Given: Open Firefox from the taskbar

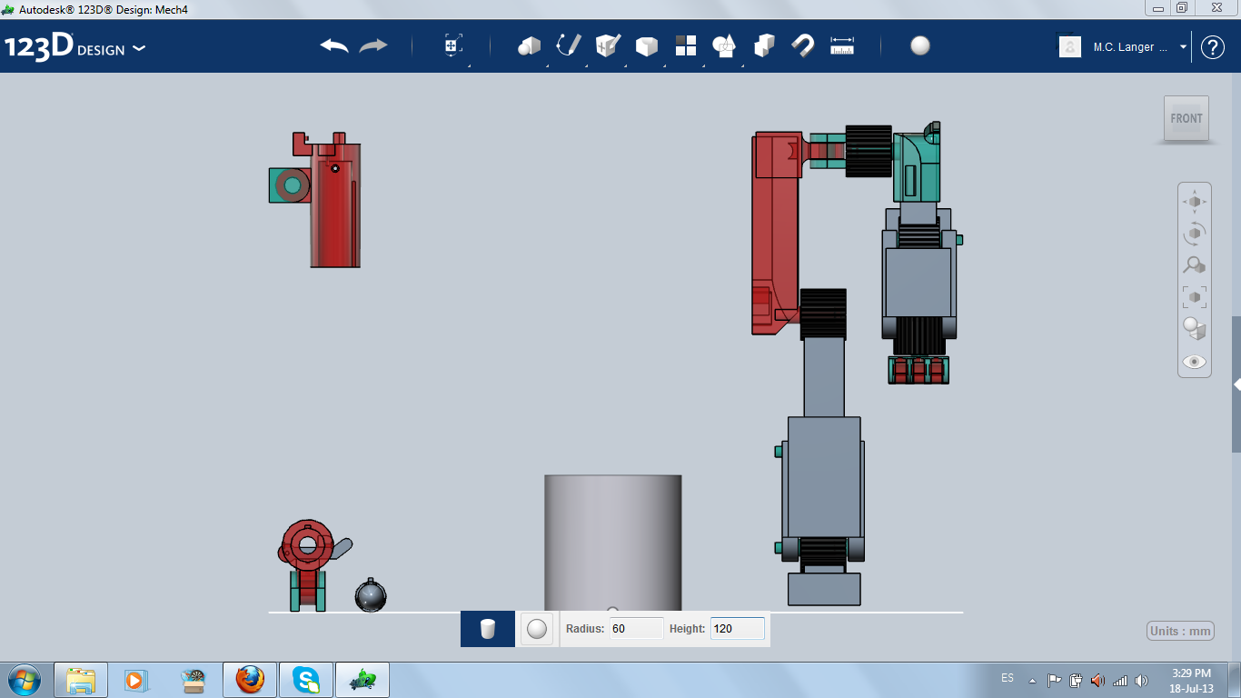Looking at the screenshot, I should 249,680.
